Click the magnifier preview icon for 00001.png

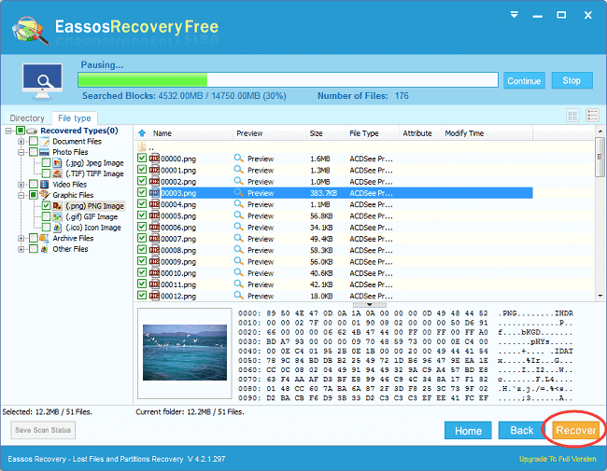pyautogui.click(x=239, y=170)
